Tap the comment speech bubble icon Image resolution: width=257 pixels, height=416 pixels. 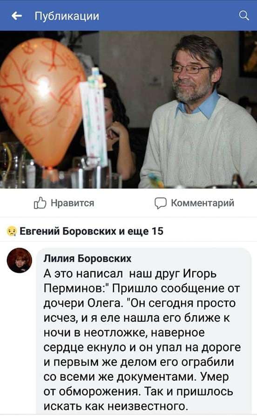tap(161, 203)
